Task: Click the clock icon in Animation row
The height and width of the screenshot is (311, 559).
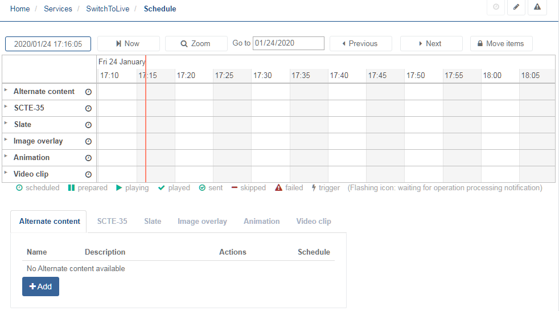Action: point(88,158)
